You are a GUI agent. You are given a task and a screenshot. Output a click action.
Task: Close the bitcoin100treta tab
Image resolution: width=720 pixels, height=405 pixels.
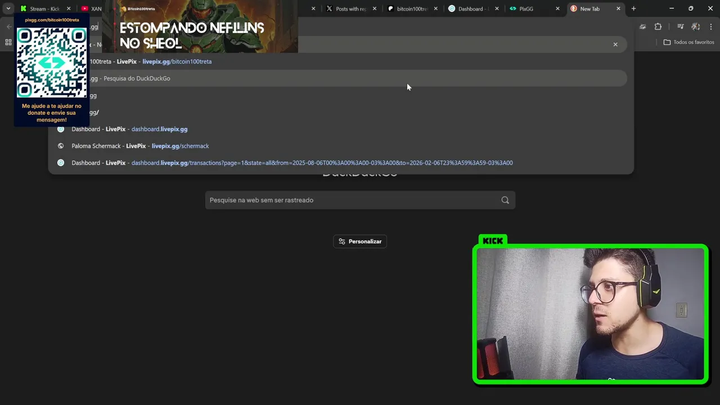[435, 8]
